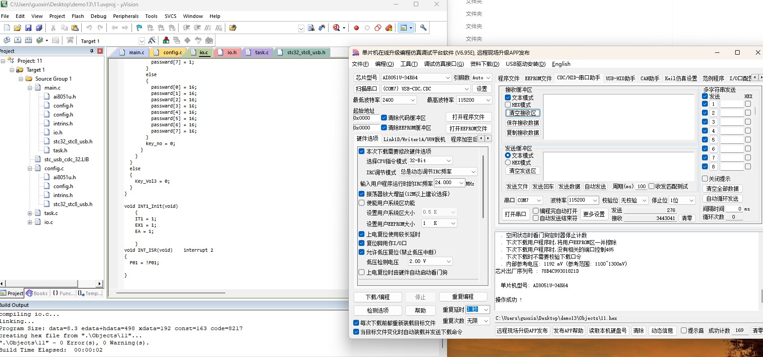
Task: Click the 重复编程 button
Action: [463, 297]
